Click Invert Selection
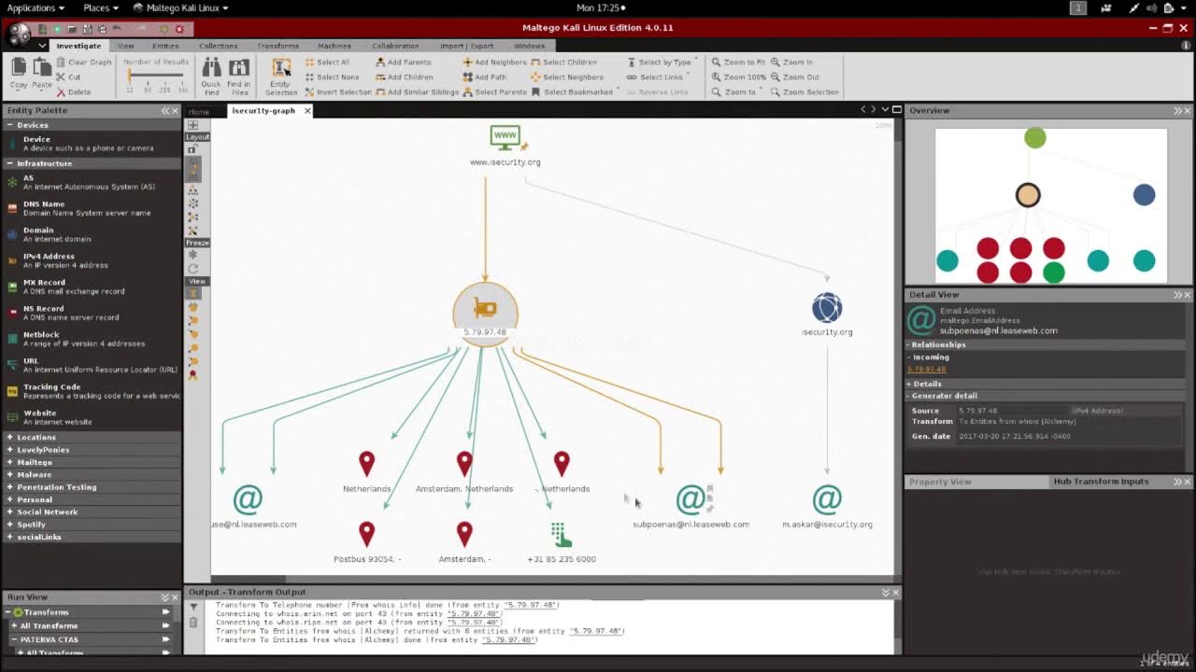 point(337,92)
